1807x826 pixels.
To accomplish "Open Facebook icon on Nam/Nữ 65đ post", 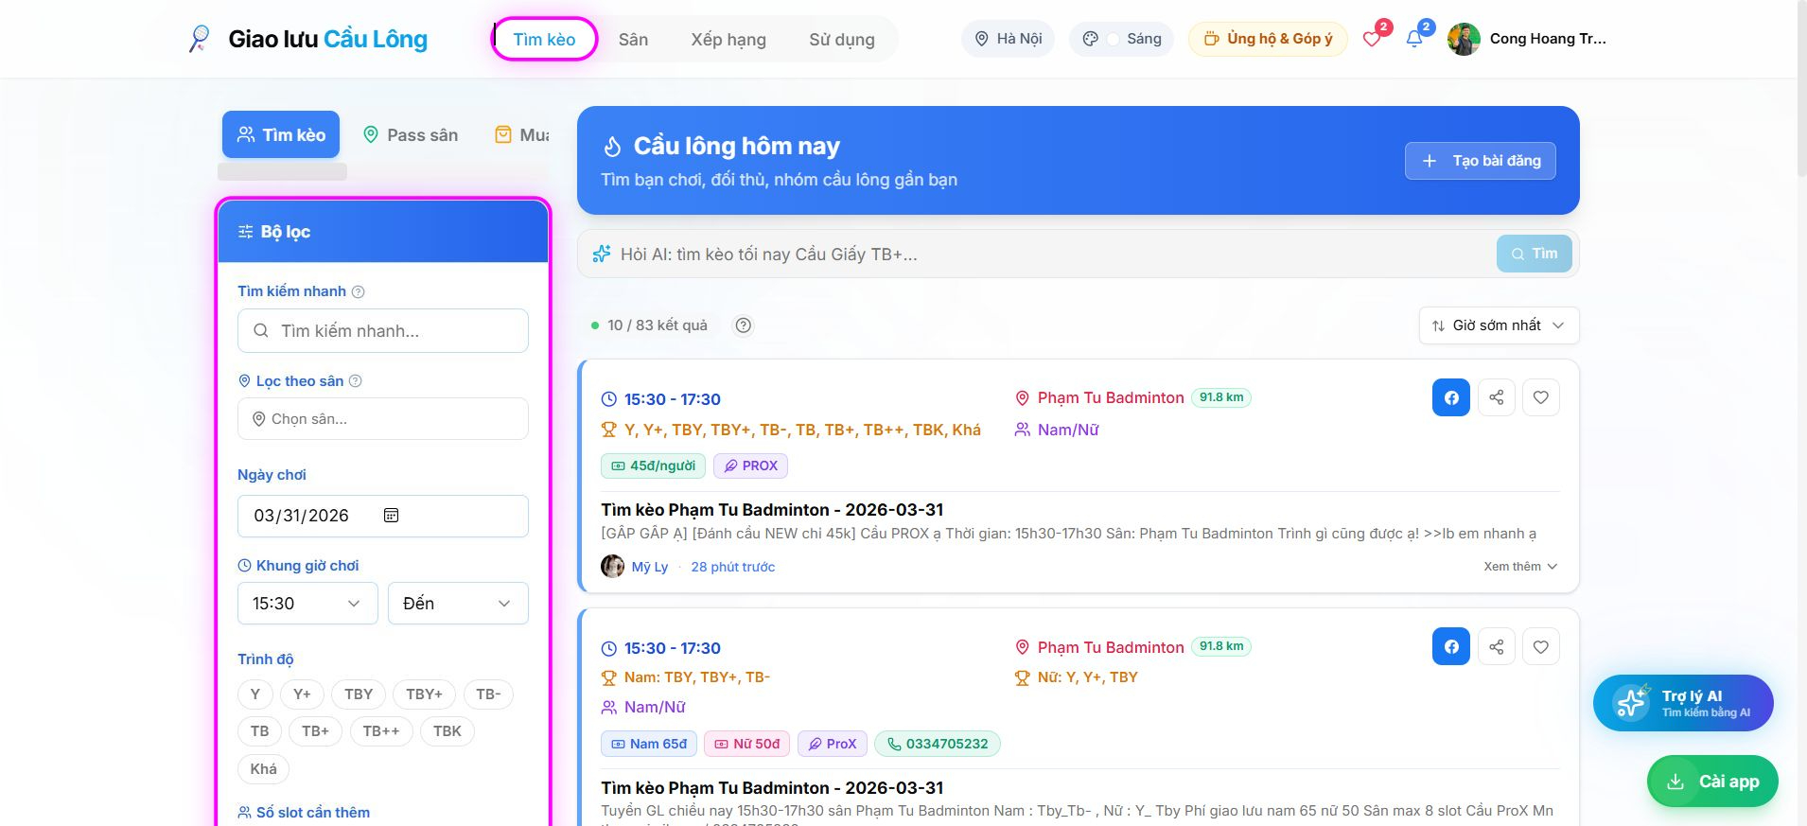I will tap(1451, 647).
